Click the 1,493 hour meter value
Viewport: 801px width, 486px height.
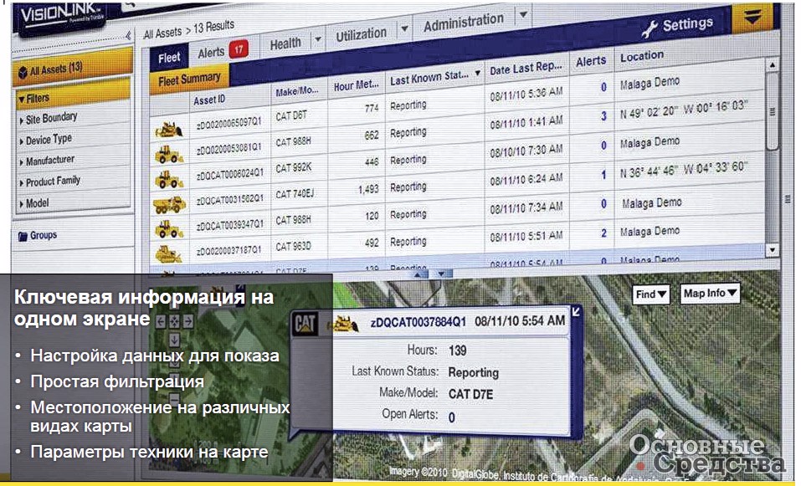(x=368, y=189)
